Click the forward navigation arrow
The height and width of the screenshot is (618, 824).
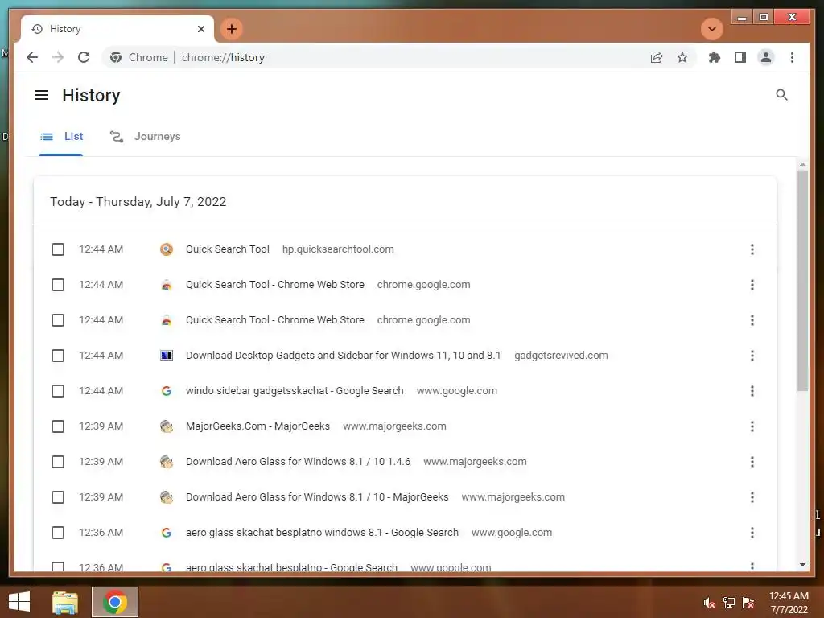pyautogui.click(x=58, y=57)
